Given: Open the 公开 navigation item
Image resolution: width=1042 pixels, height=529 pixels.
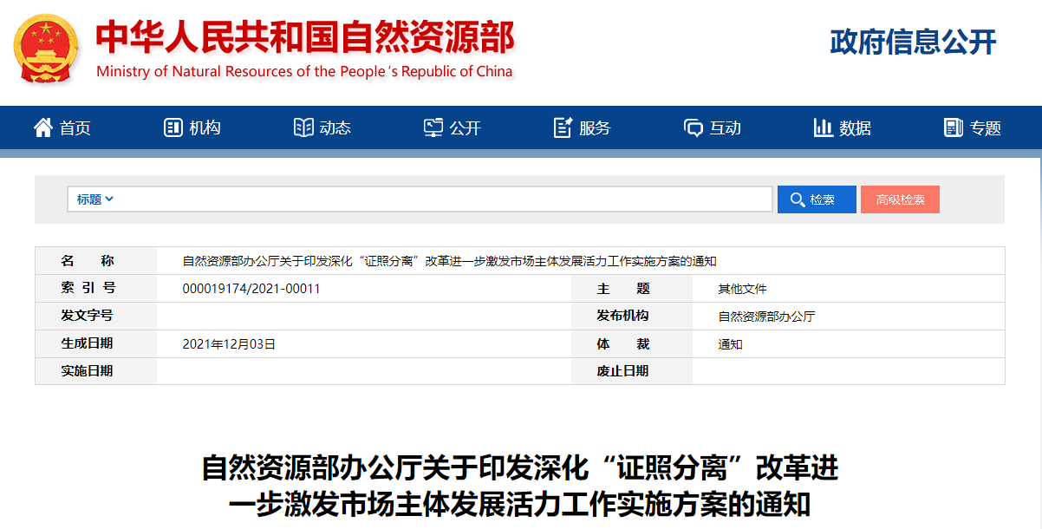Looking at the screenshot, I should (x=453, y=128).
